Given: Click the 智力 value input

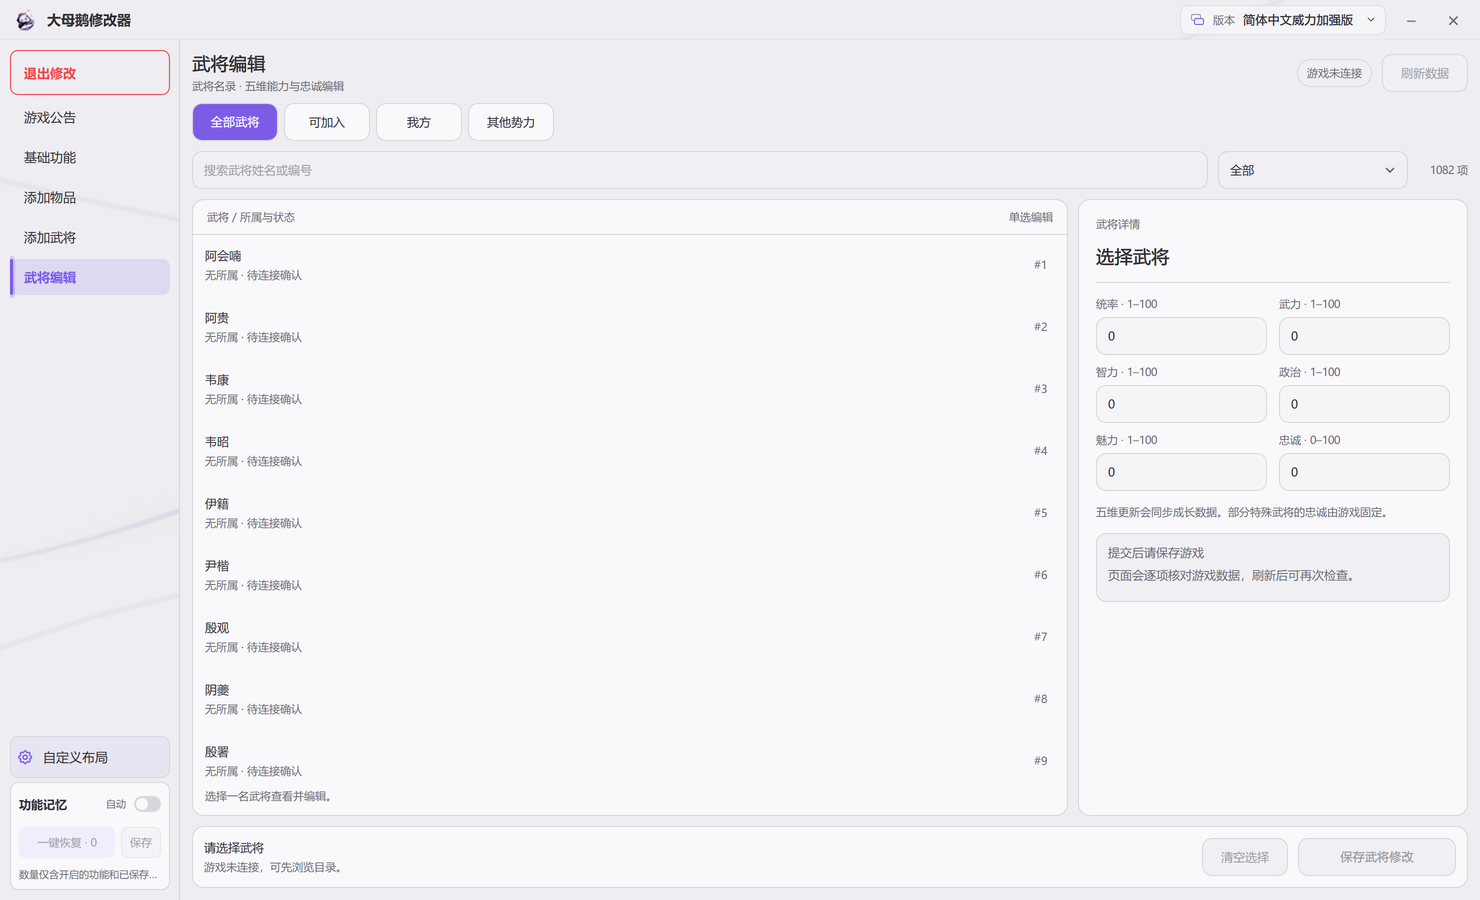Looking at the screenshot, I should (1181, 403).
